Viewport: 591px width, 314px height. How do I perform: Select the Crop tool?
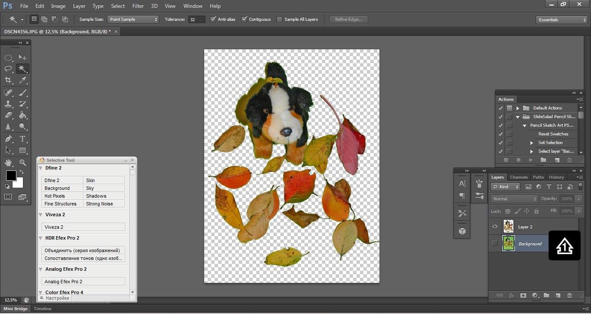coord(8,80)
